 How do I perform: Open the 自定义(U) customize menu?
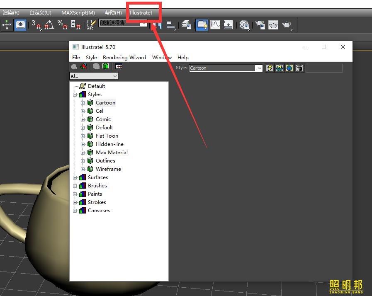point(40,12)
